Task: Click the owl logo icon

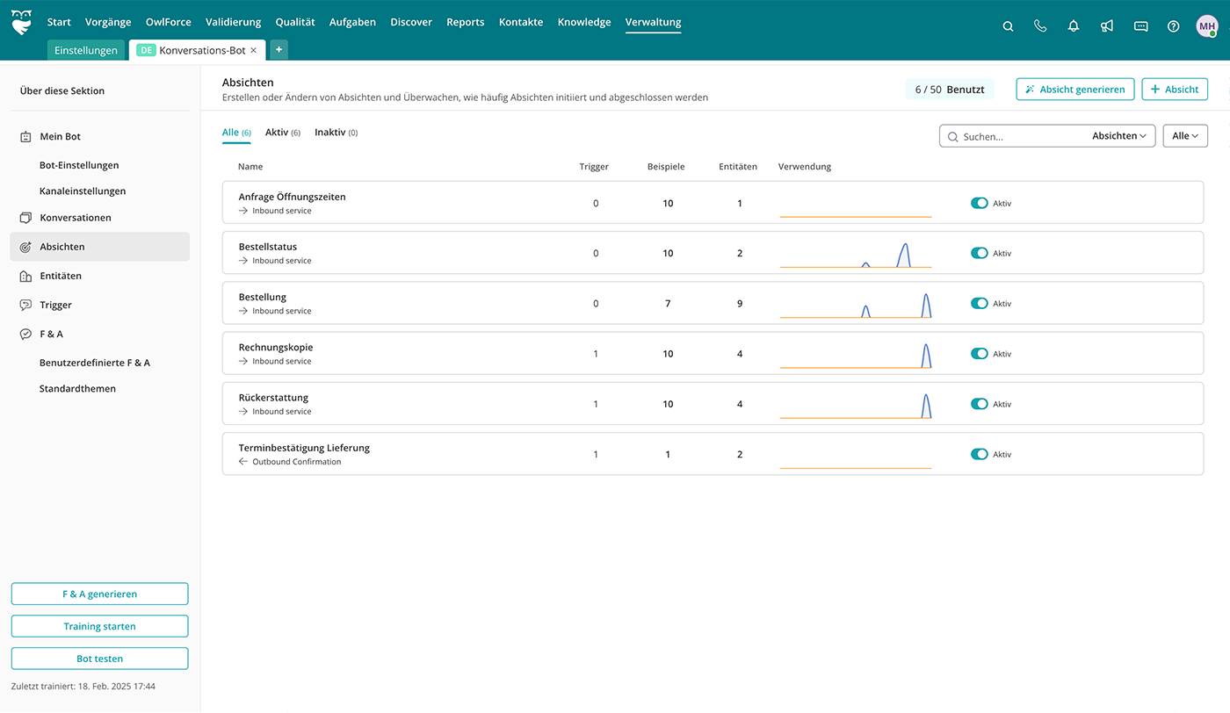Action: (x=21, y=22)
